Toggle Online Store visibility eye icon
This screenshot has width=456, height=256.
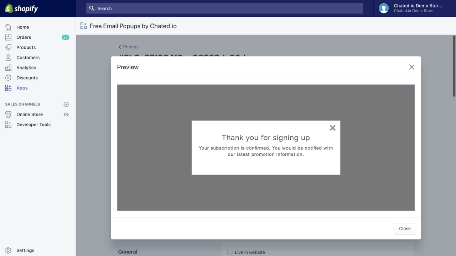click(x=66, y=114)
